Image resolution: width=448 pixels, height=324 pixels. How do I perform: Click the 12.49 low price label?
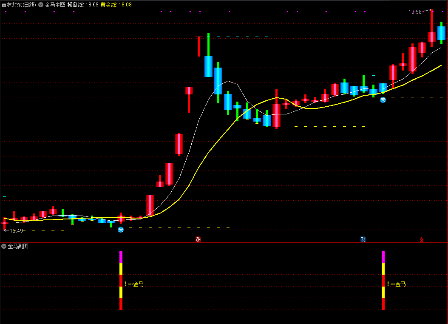tap(16, 230)
